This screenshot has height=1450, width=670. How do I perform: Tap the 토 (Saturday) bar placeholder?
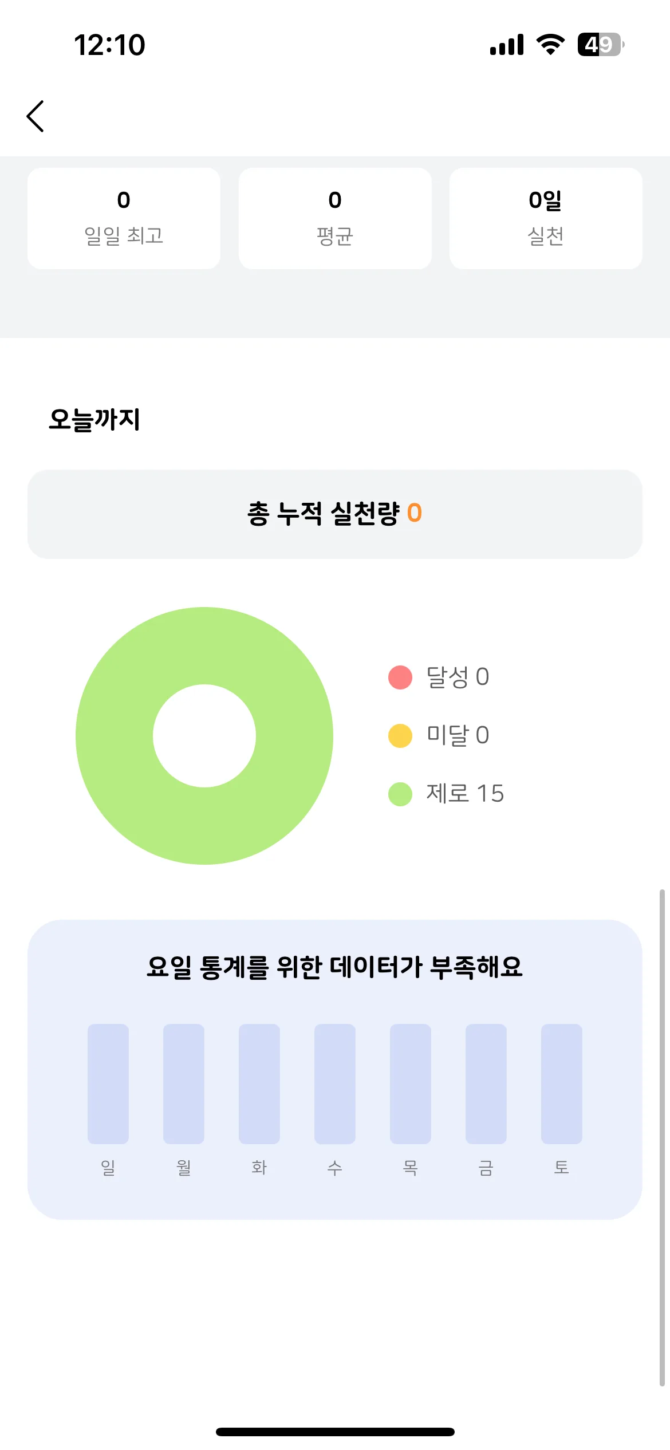[x=562, y=1083]
